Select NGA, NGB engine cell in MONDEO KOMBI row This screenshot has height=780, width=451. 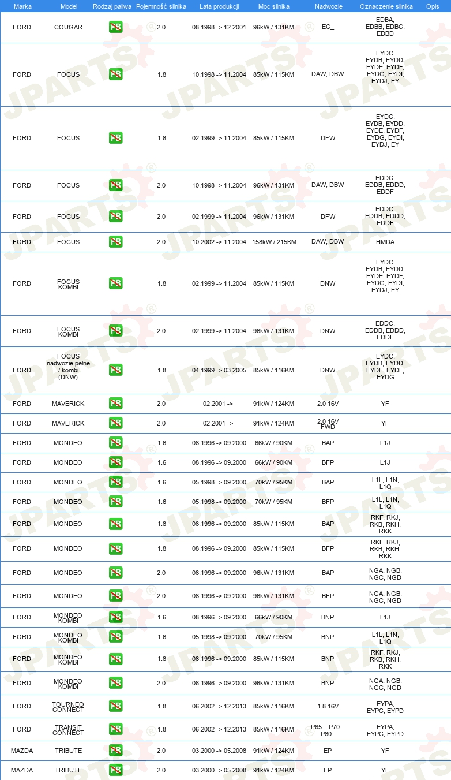tap(385, 684)
